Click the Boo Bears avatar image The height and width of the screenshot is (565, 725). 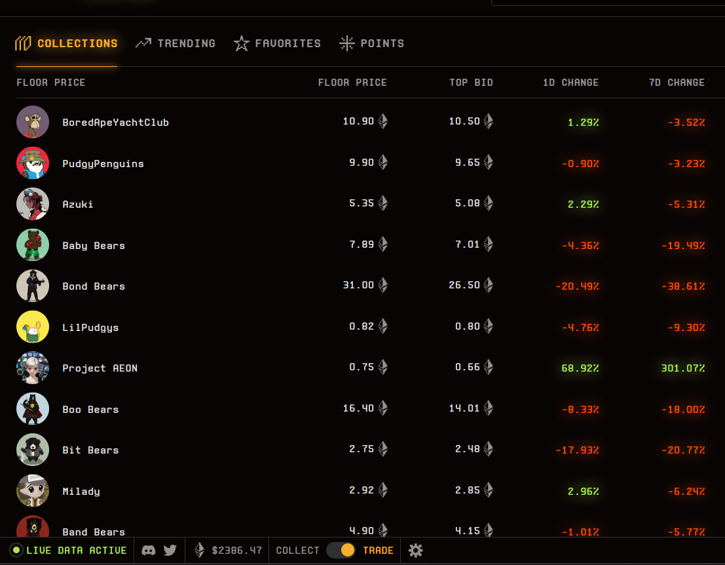pyautogui.click(x=33, y=408)
